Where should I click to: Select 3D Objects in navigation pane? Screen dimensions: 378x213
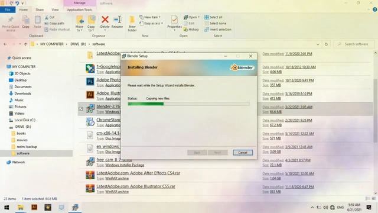coord(20,73)
